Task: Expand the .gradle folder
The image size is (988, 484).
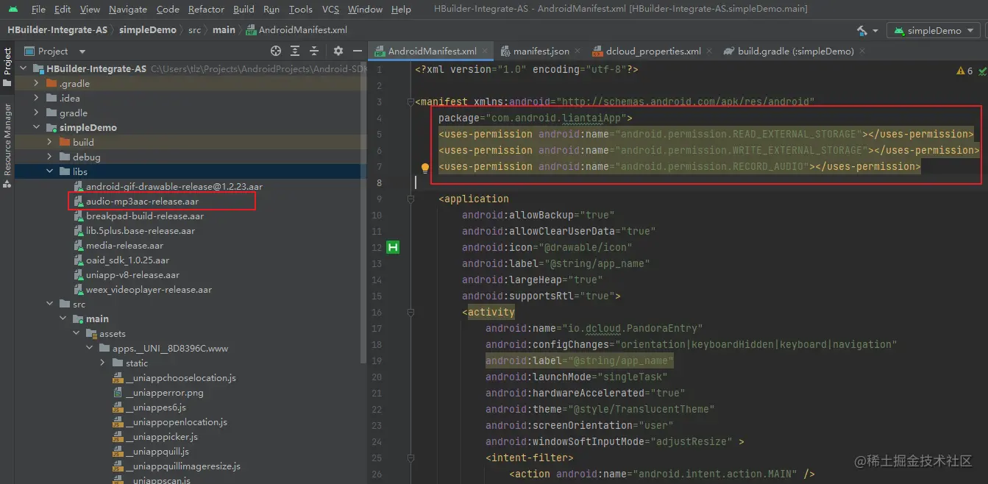Action: click(37, 84)
